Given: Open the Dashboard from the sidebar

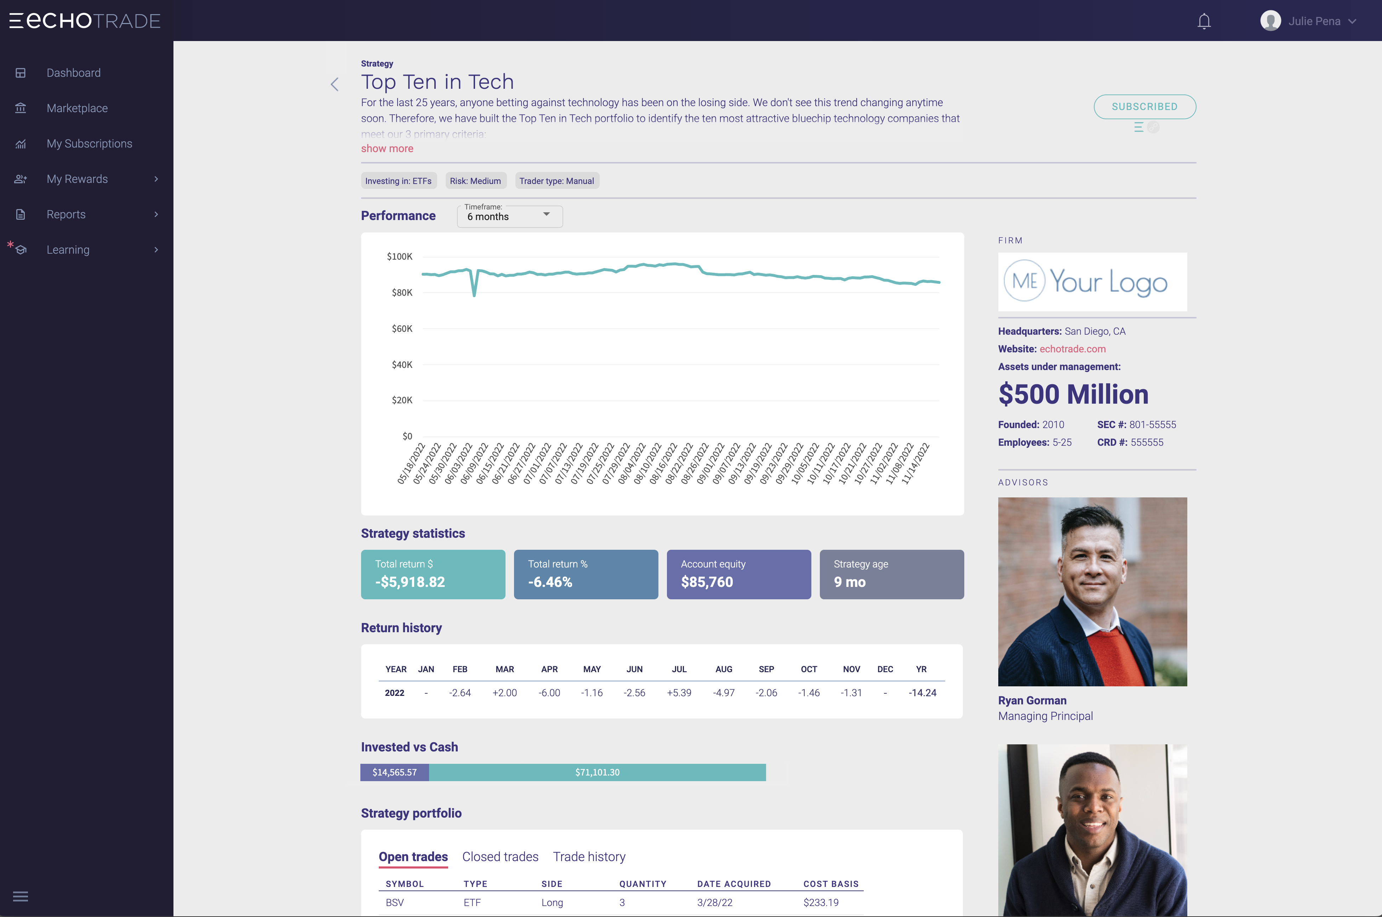Looking at the screenshot, I should pyautogui.click(x=73, y=73).
